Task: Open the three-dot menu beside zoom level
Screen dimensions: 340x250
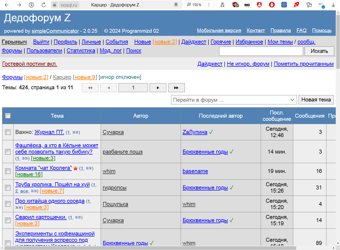Action: pyautogui.click(x=209, y=5)
